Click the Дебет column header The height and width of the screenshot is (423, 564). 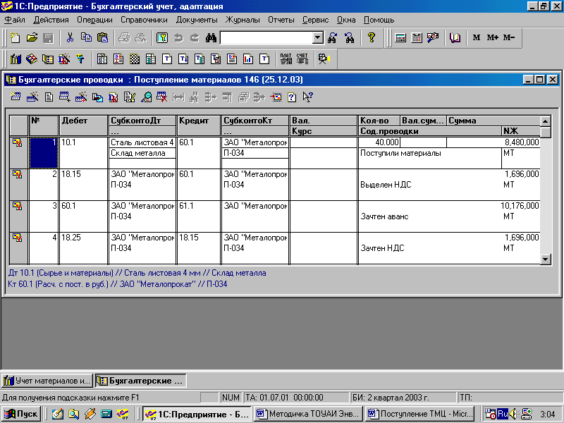tap(83, 126)
